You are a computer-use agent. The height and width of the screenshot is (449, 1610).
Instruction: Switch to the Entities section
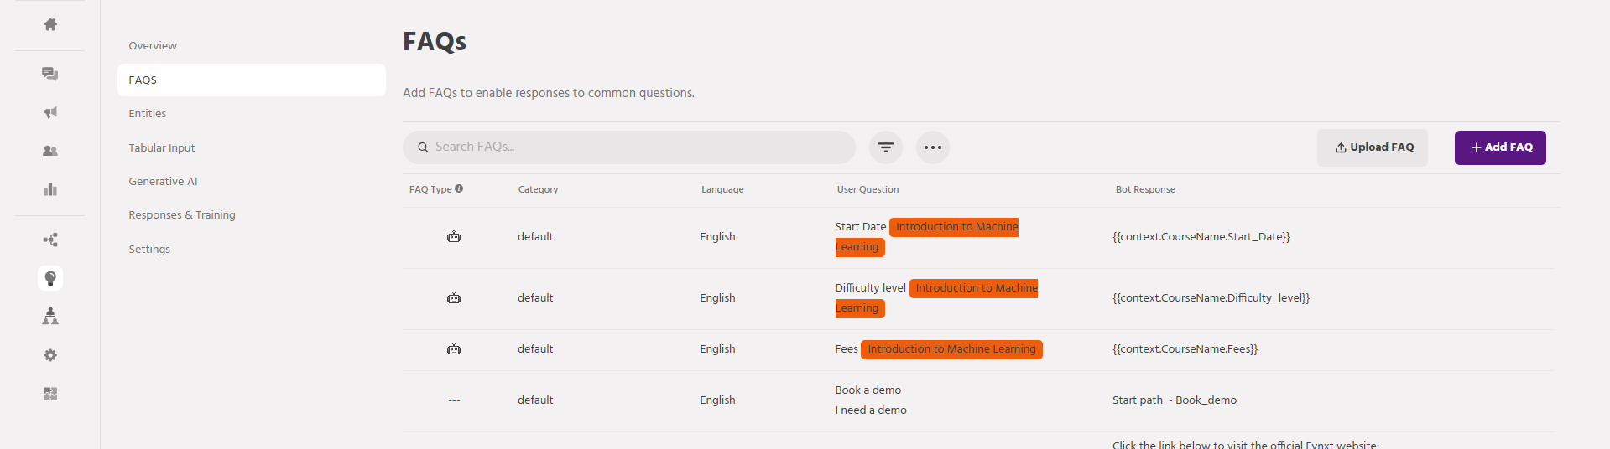[148, 114]
